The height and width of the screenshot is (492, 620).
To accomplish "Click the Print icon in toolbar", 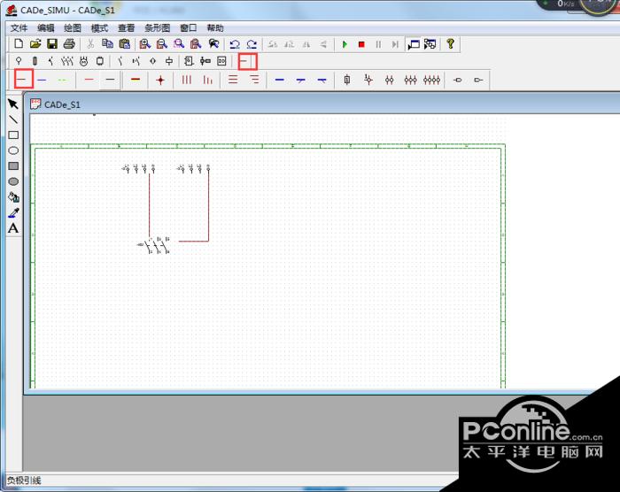I will (x=69, y=44).
